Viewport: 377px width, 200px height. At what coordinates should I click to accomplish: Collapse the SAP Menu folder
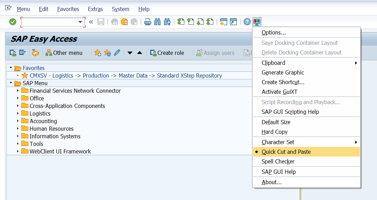tap(11, 83)
